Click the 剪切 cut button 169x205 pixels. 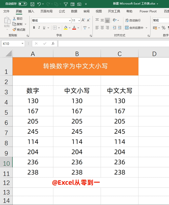(x=18, y=19)
